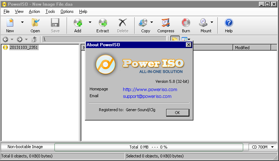Minimize the PowerISO window
The height and width of the screenshot is (161, 279).
[261, 4]
